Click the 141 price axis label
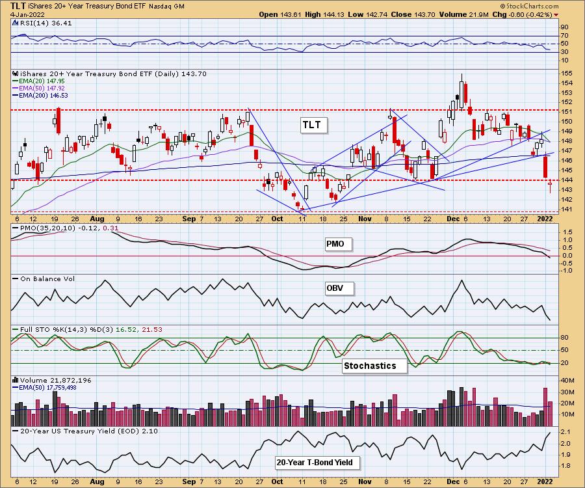Image resolution: width=585 pixels, height=488 pixels. 566,210
